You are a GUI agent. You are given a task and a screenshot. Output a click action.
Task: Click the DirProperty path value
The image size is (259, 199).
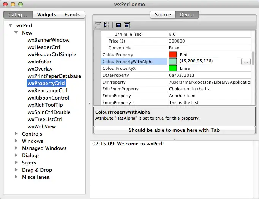[210, 82]
